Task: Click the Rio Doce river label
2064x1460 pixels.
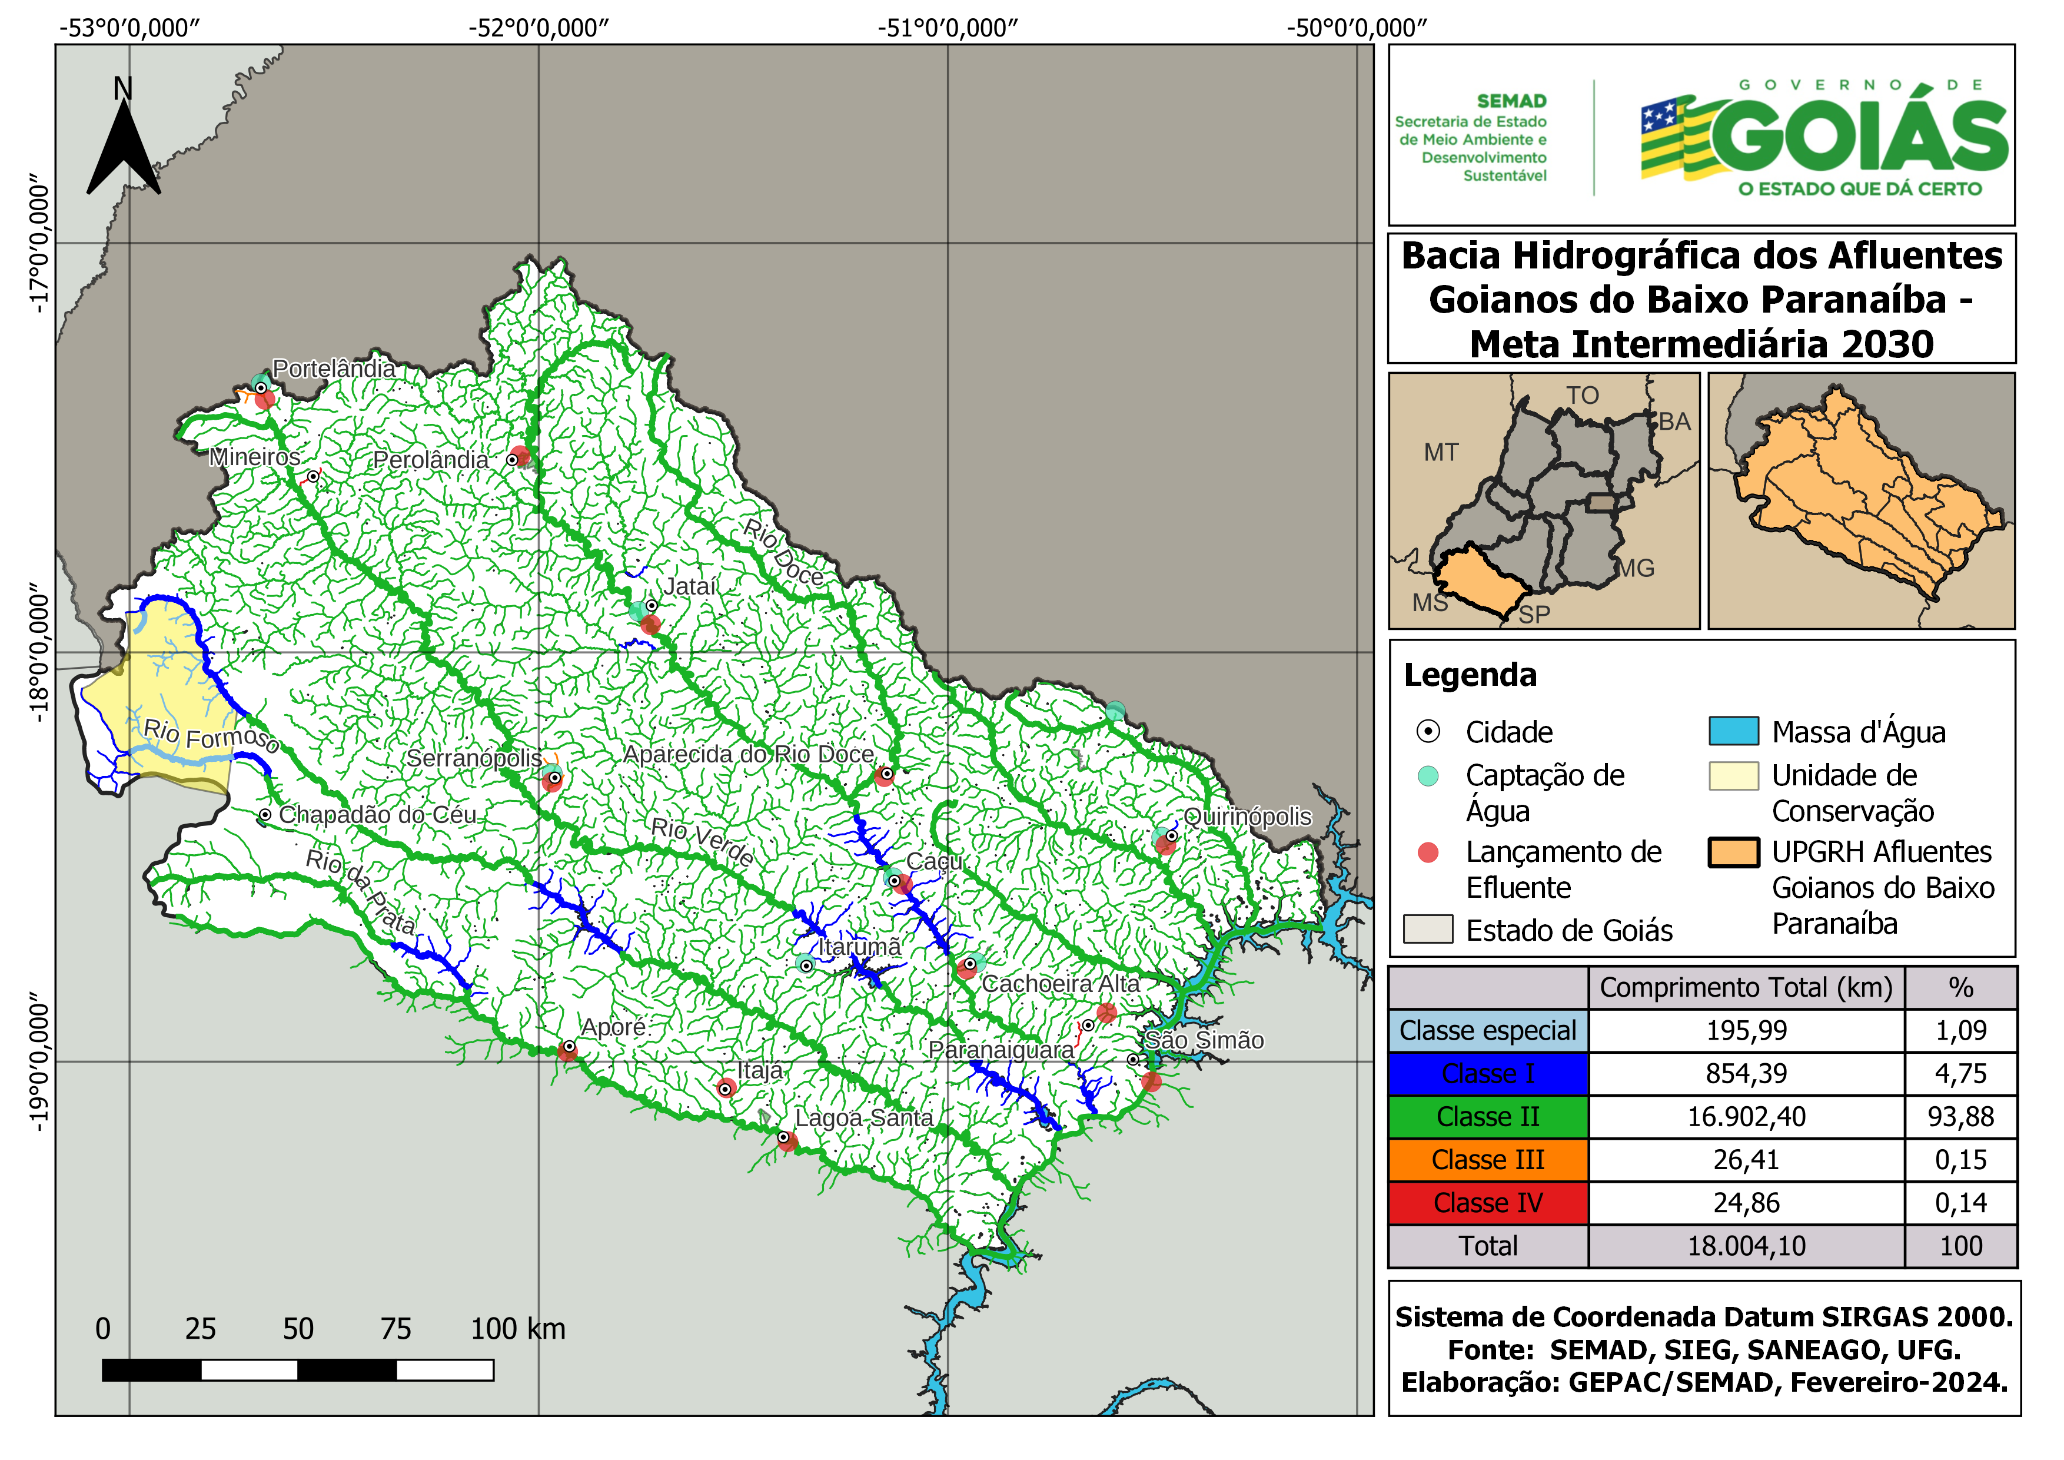Action: tap(783, 552)
